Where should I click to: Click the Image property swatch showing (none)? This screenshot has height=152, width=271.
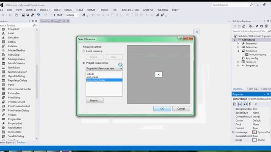click(x=254, y=140)
